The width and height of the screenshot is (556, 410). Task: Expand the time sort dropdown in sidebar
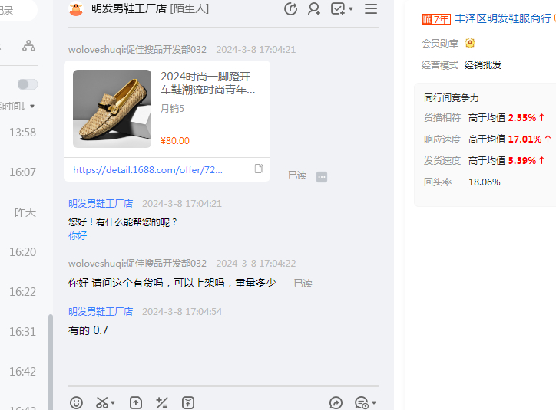pyautogui.click(x=31, y=106)
